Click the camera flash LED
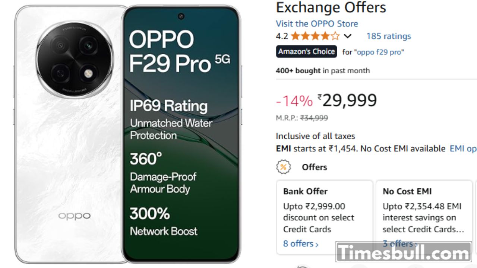 88,73
